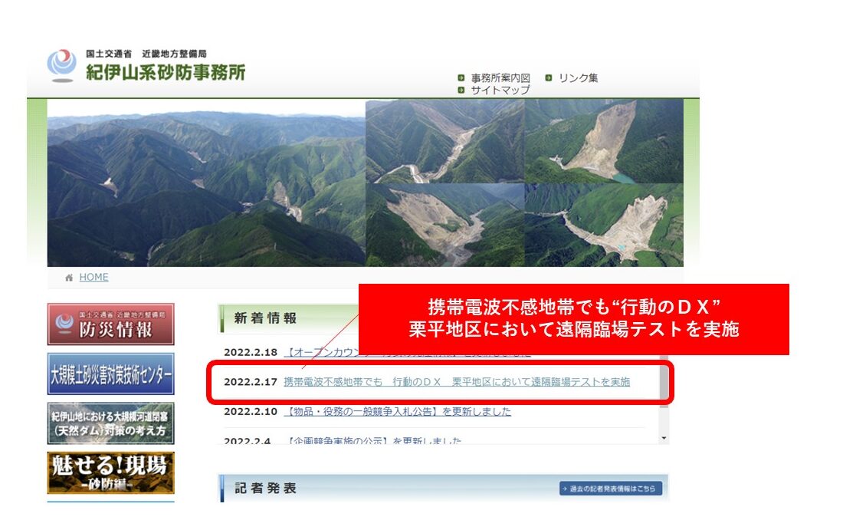843x530 pixels.
Task: Open the 天然ダム対策の考え方 banner
Action: pyautogui.click(x=111, y=423)
